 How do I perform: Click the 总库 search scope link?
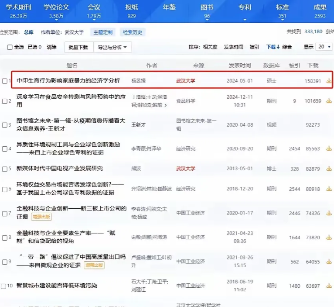(x=29, y=32)
